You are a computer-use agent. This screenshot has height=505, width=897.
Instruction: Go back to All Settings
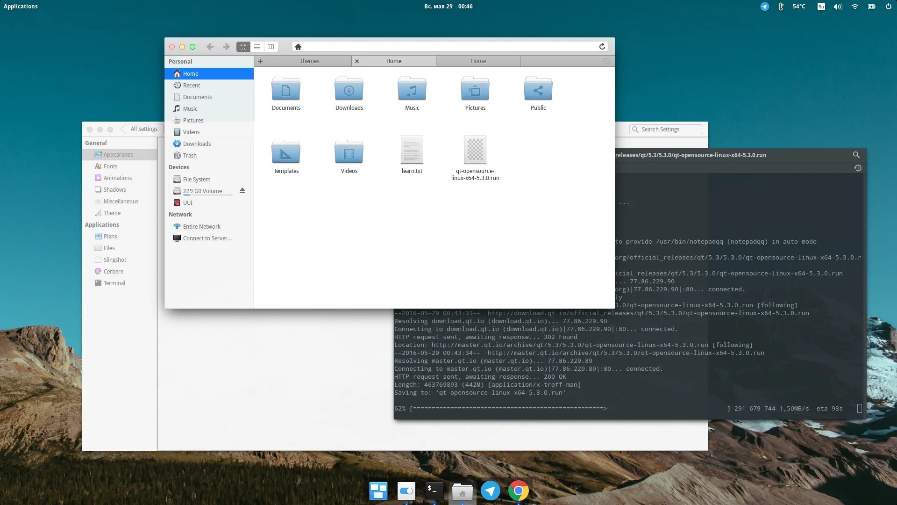point(142,129)
